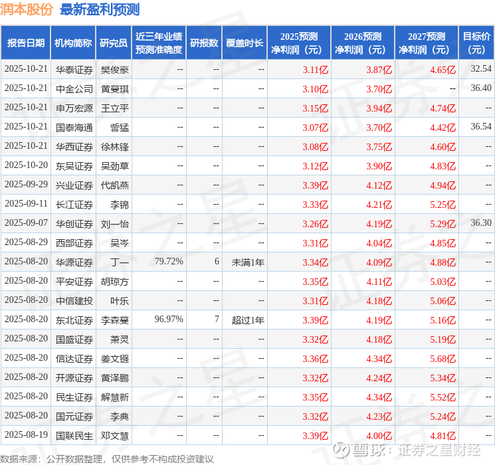Image resolution: width=495 pixels, height=465 pixels.
Task: Click analyst name 王立平
Action: (x=114, y=108)
